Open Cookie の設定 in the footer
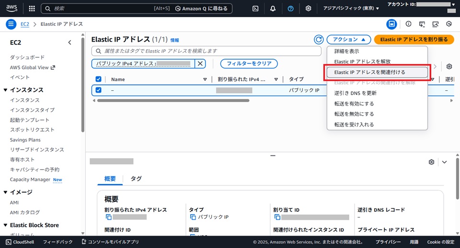The width and height of the screenshot is (460, 248). [x=441, y=242]
